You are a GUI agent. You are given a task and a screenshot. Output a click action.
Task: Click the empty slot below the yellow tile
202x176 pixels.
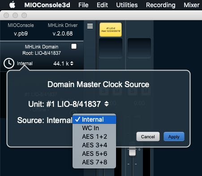click(x=111, y=48)
